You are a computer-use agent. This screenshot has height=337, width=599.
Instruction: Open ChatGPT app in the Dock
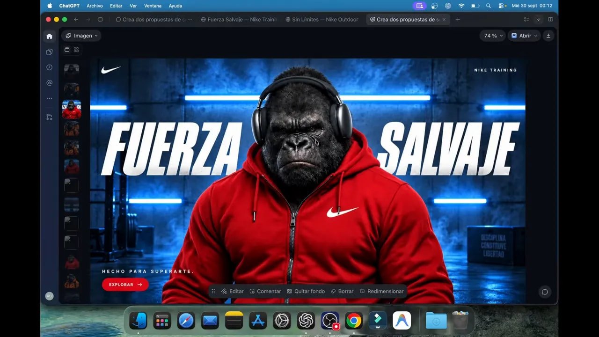coord(306,321)
